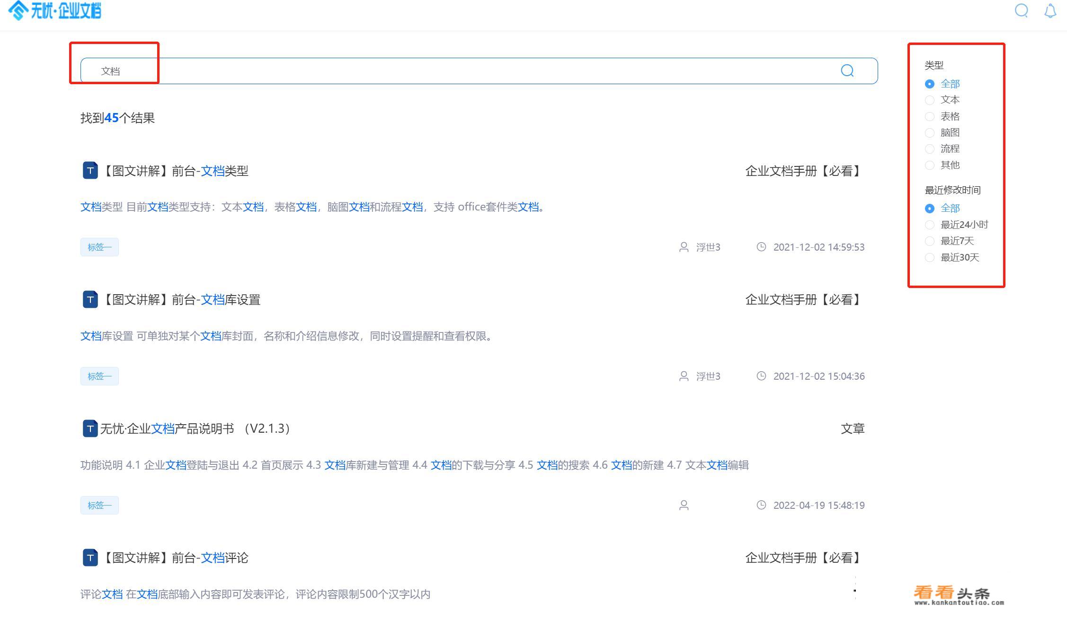
Task: Click document icon beside 文档评论 result
Action: tap(90, 558)
